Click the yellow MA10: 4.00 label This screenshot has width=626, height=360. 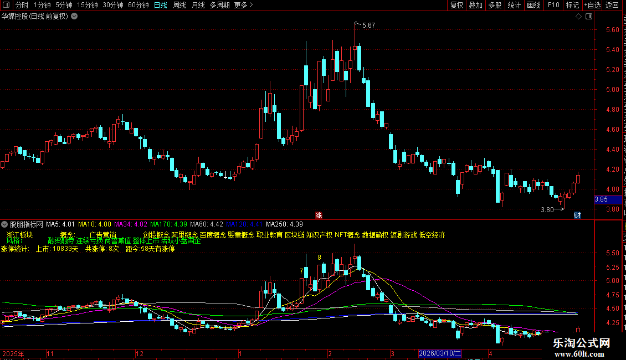pyautogui.click(x=95, y=224)
